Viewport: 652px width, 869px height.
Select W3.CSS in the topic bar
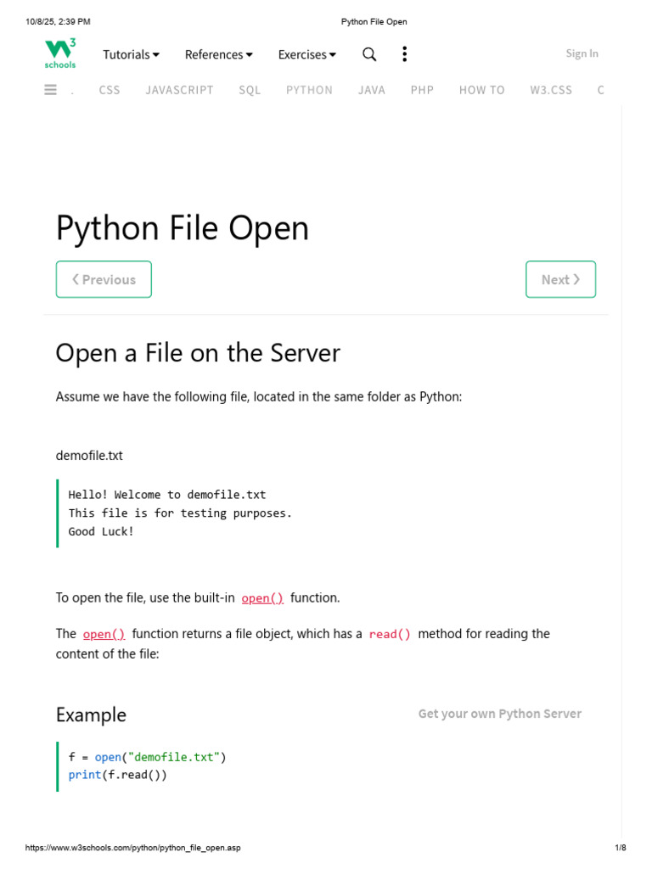[551, 90]
